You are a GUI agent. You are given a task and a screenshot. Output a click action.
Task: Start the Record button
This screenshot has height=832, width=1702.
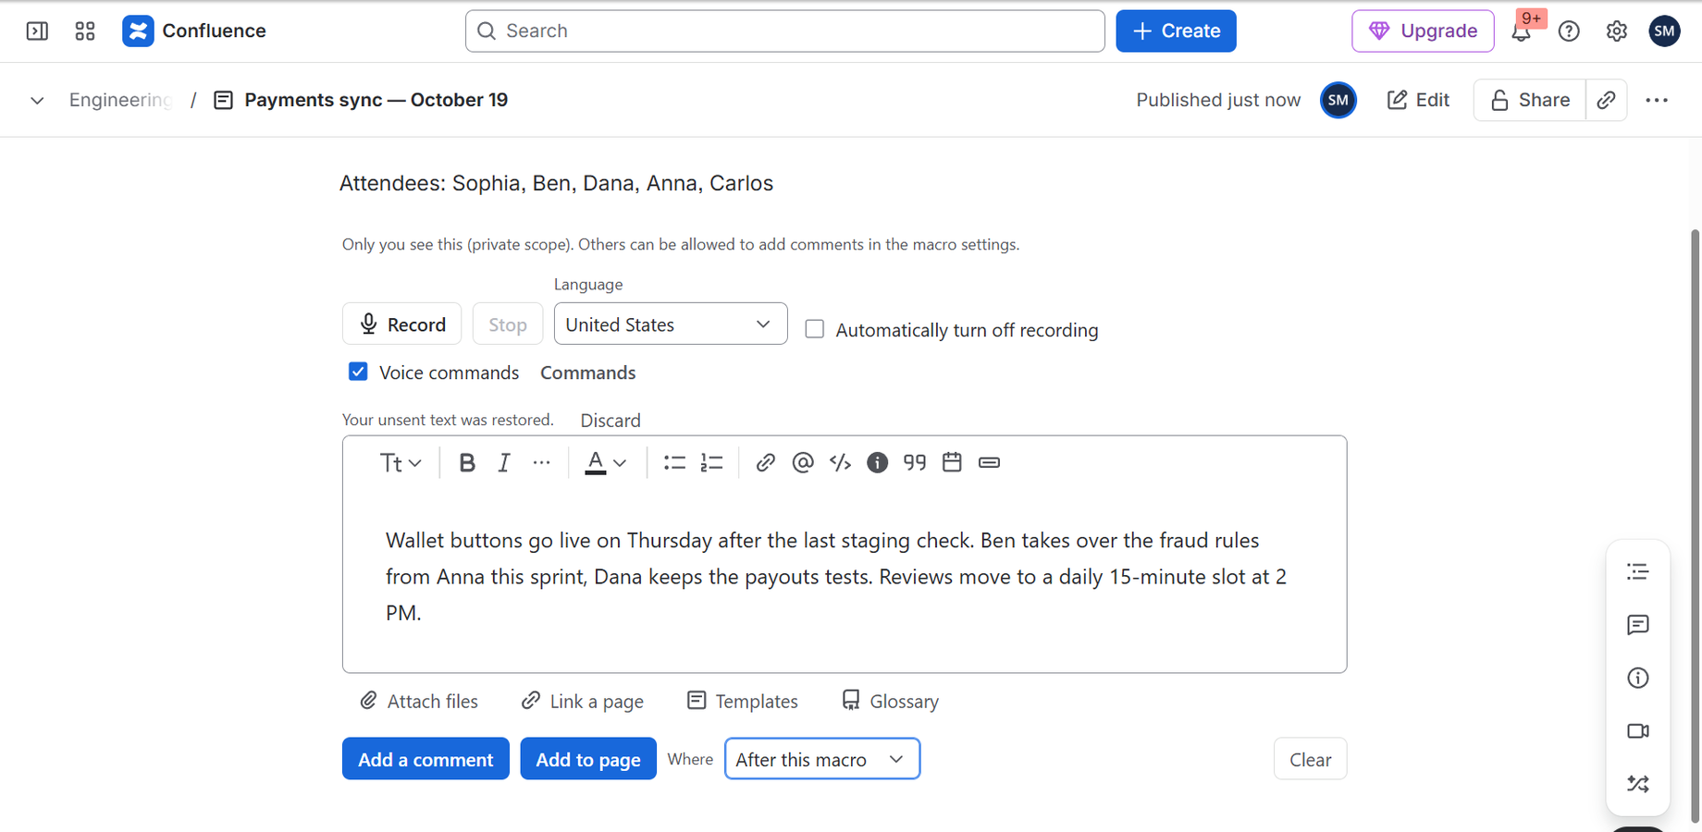[x=402, y=324]
